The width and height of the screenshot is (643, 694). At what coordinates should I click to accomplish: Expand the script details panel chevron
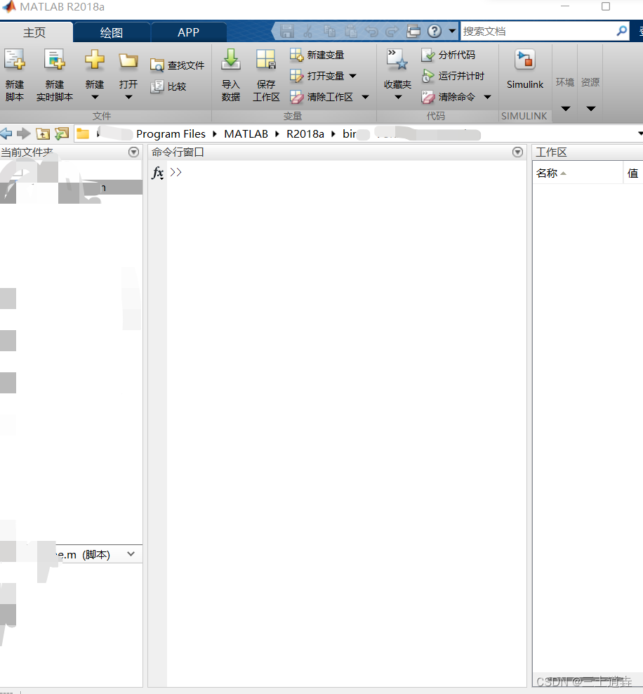coord(131,554)
